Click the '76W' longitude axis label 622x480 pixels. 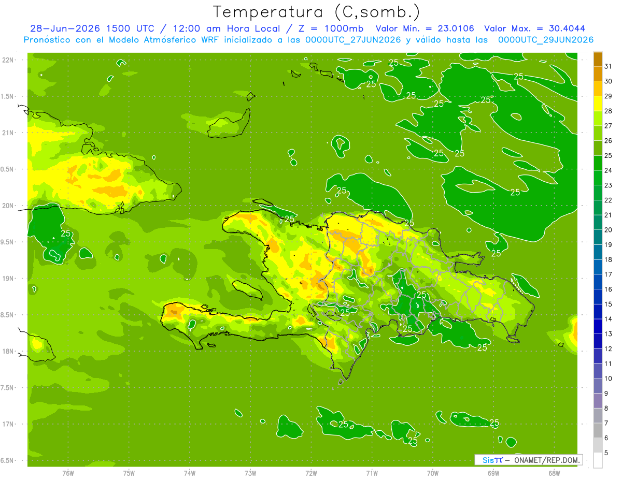[68, 473]
